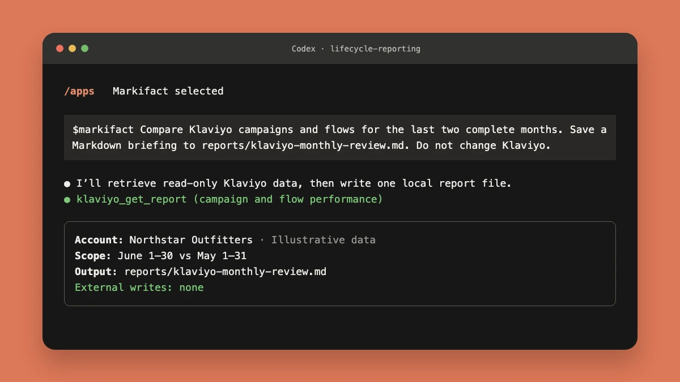Click the red close window dot
Screen dimensions: 680x382
59,49
